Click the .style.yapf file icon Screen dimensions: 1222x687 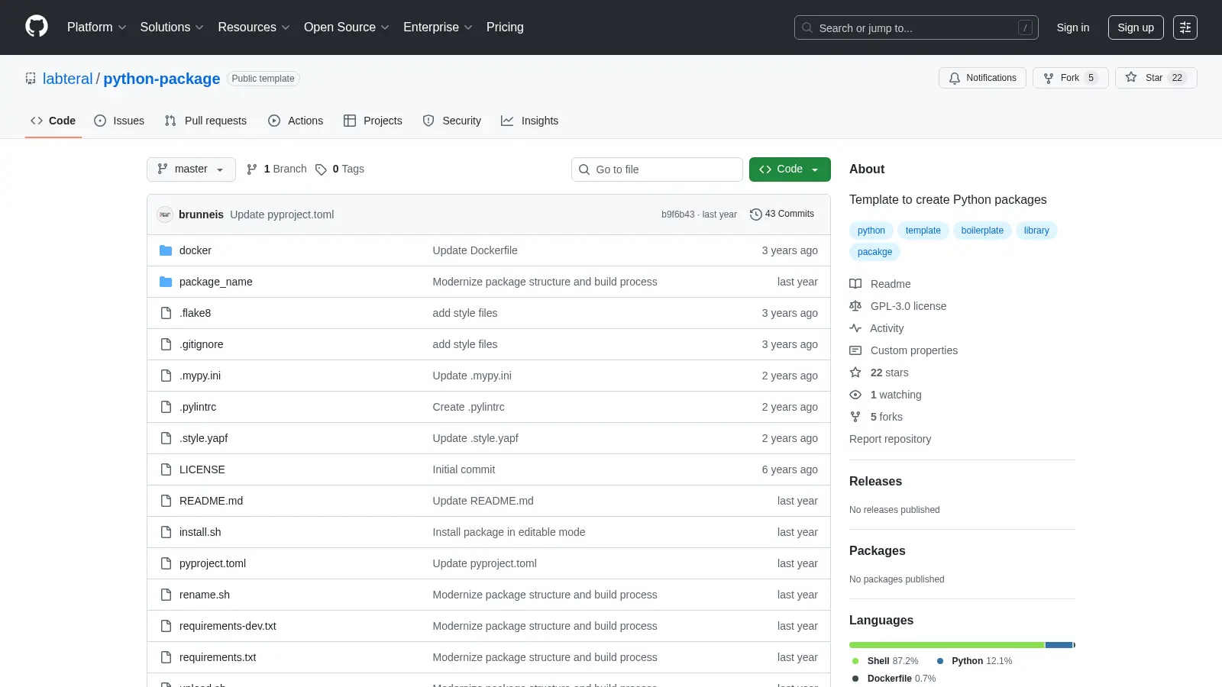coord(166,438)
